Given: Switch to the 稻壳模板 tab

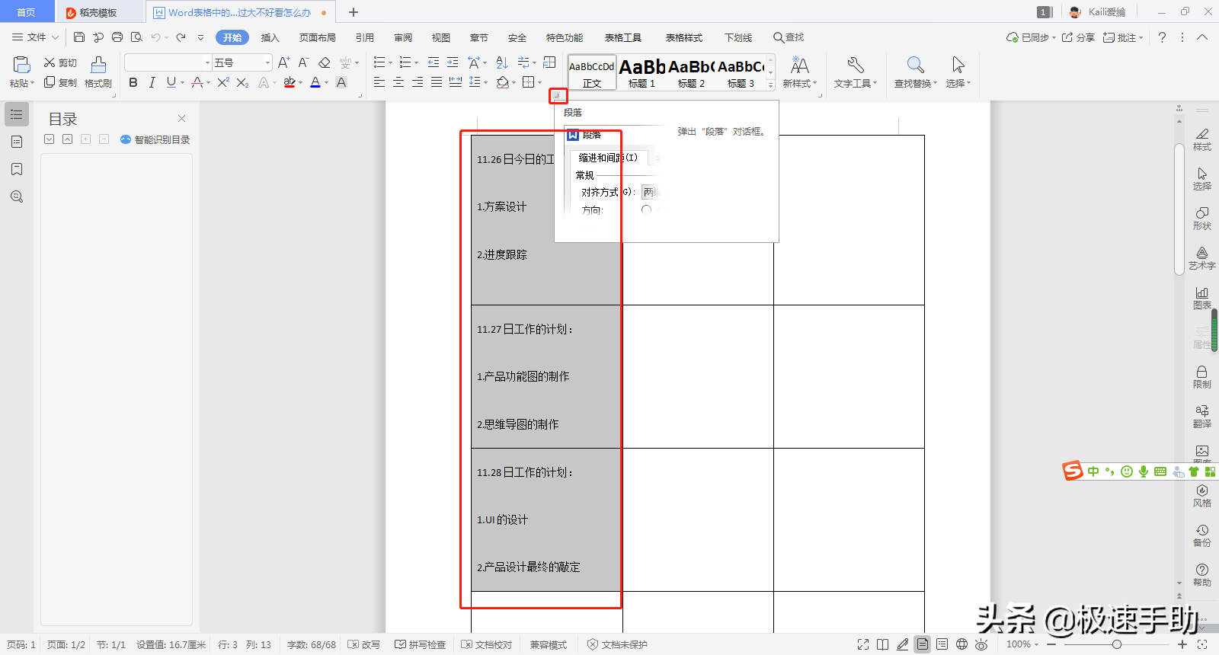Looking at the screenshot, I should 98,12.
